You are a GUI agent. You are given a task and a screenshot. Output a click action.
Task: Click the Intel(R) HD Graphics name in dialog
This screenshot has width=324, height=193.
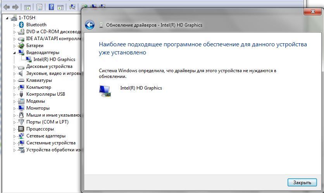[x=141, y=88]
